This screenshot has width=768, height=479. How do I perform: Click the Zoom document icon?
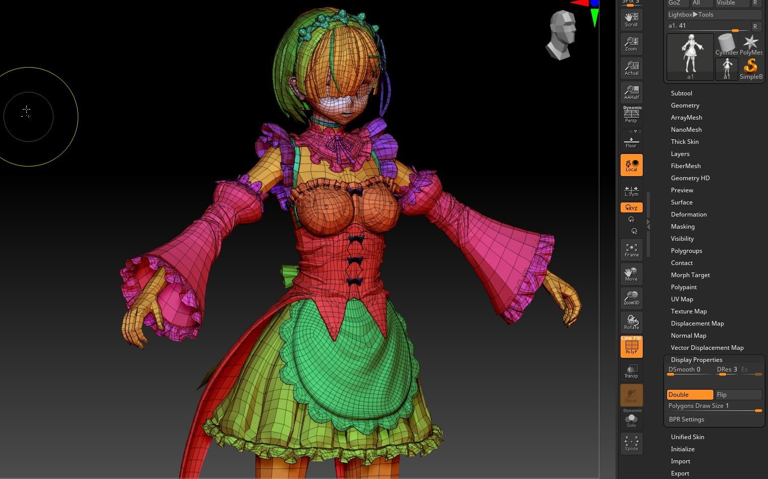pos(631,44)
